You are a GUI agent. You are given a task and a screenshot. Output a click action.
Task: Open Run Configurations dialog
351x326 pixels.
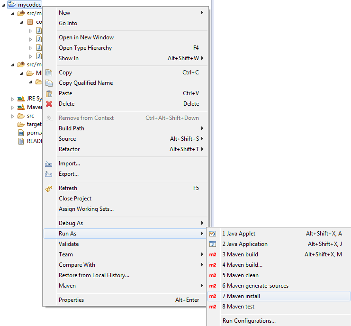pos(249,321)
